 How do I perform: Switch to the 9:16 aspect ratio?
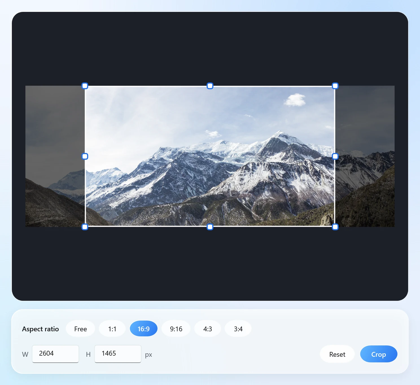click(x=176, y=329)
